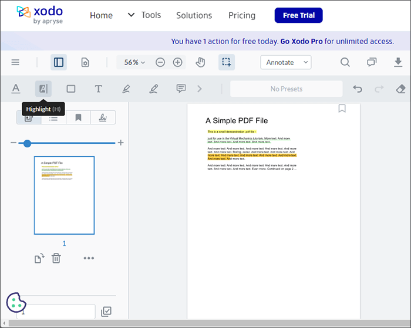This screenshot has height=328, width=411.
Task: Open the Annotate mode dropdown
Action: point(286,62)
